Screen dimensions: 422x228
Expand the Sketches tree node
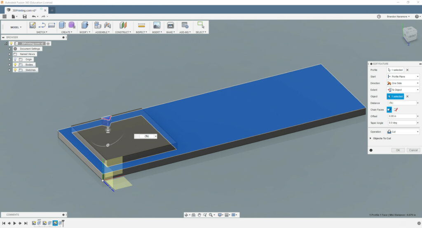[10, 70]
